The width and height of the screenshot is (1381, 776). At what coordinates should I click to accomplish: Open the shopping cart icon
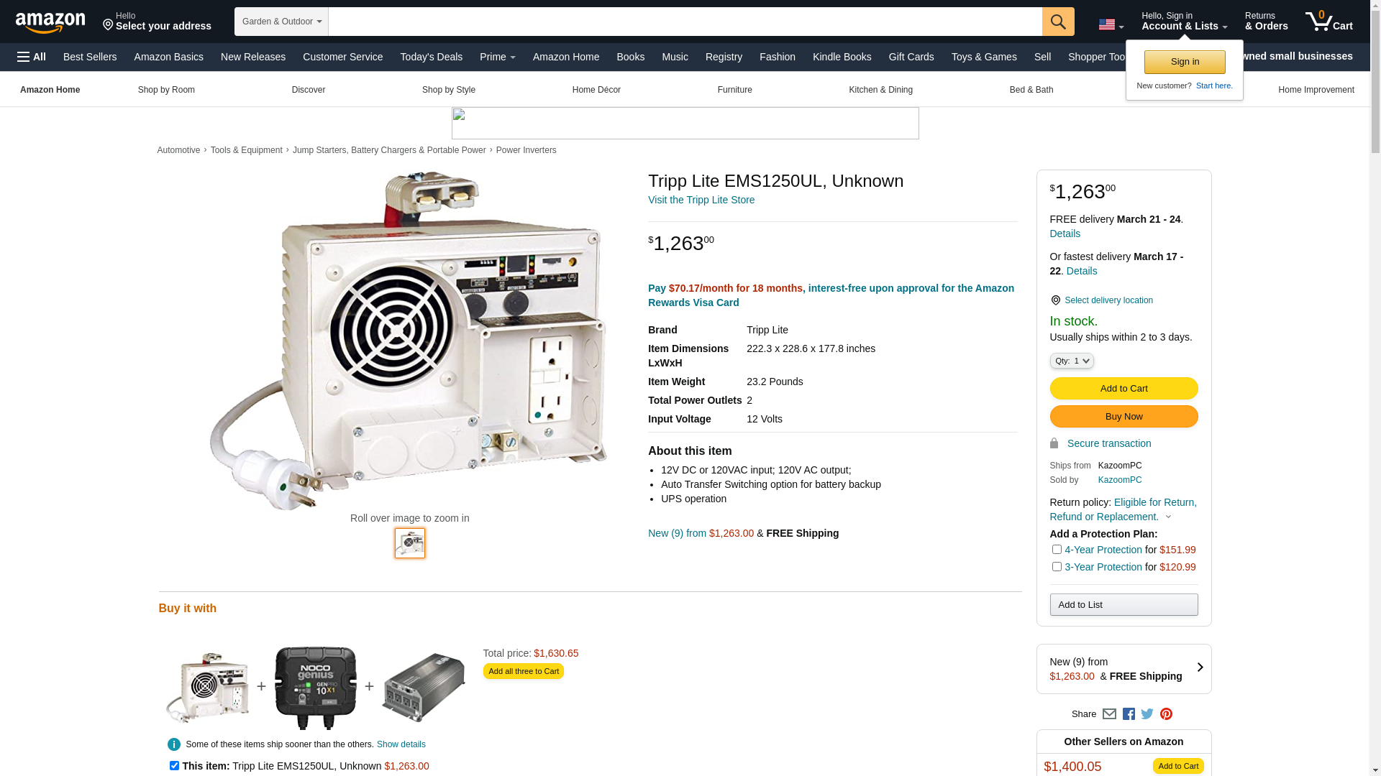tap(1329, 22)
